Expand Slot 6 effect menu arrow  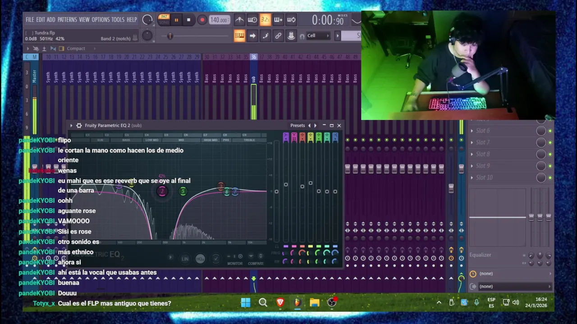[x=472, y=131]
